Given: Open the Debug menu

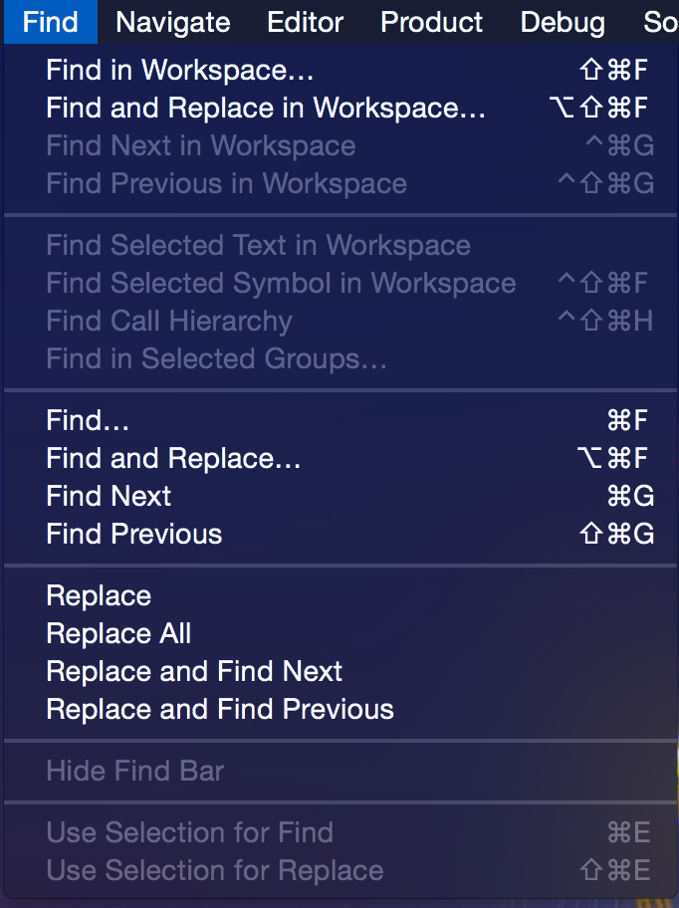Looking at the screenshot, I should point(562,22).
